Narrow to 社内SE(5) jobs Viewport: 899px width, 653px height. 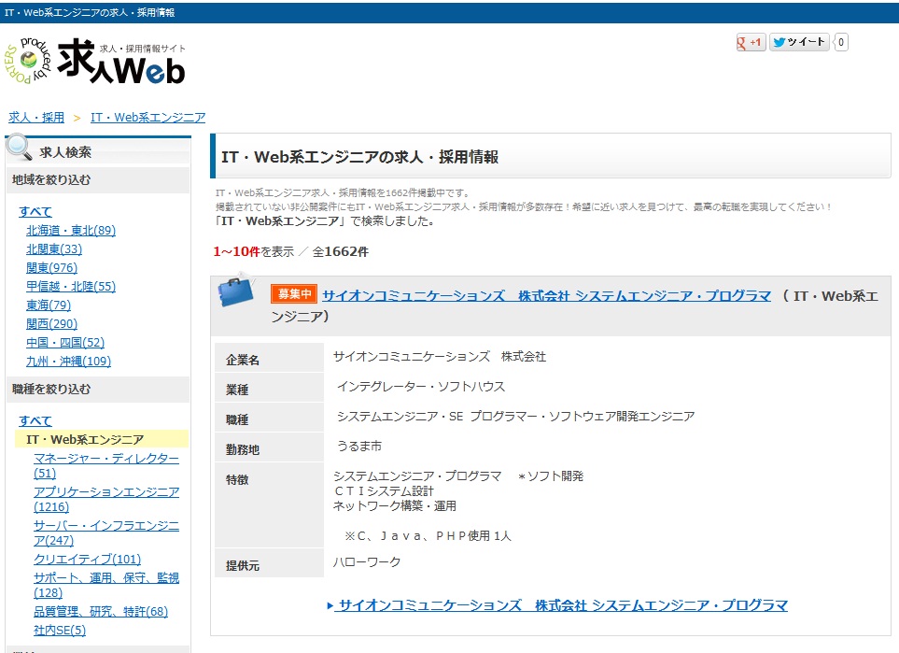[x=59, y=630]
